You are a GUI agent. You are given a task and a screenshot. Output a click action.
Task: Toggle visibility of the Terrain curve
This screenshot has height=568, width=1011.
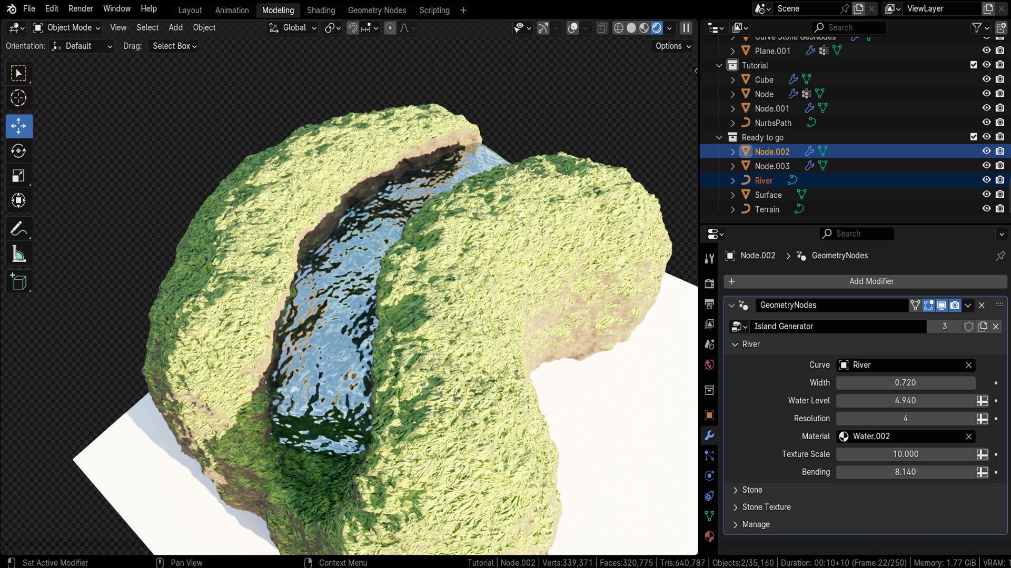(986, 208)
